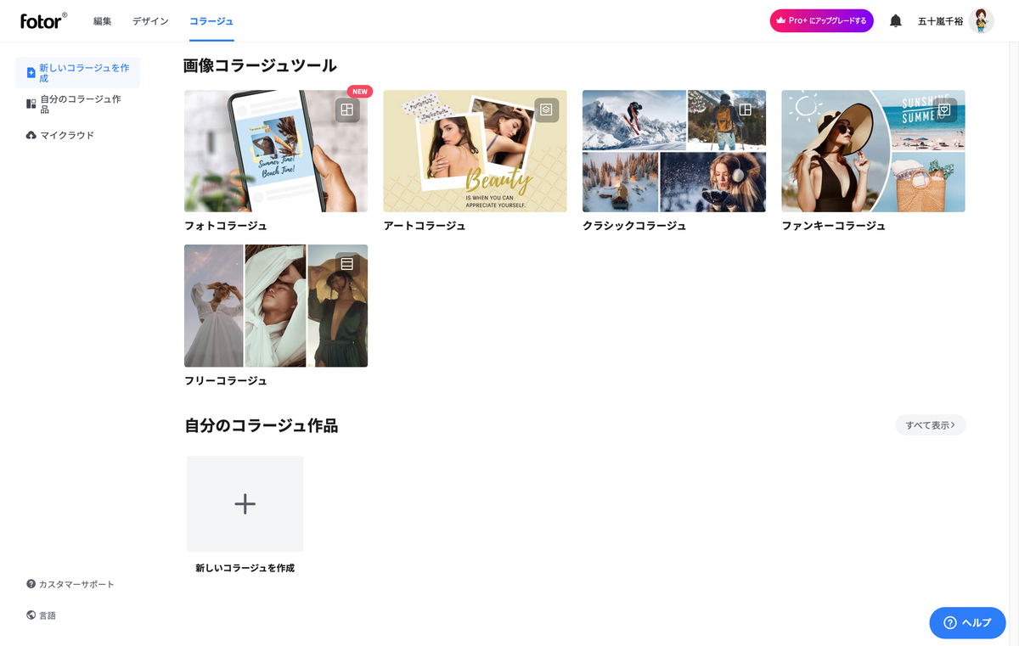Select 自分のコラージュ作品 in the sidebar
1019x646 pixels.
pos(77,106)
